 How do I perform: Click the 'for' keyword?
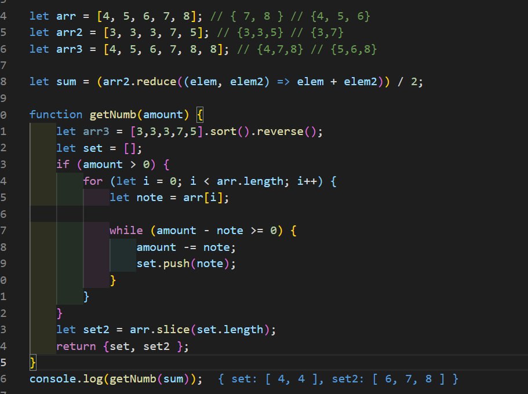tap(93, 181)
